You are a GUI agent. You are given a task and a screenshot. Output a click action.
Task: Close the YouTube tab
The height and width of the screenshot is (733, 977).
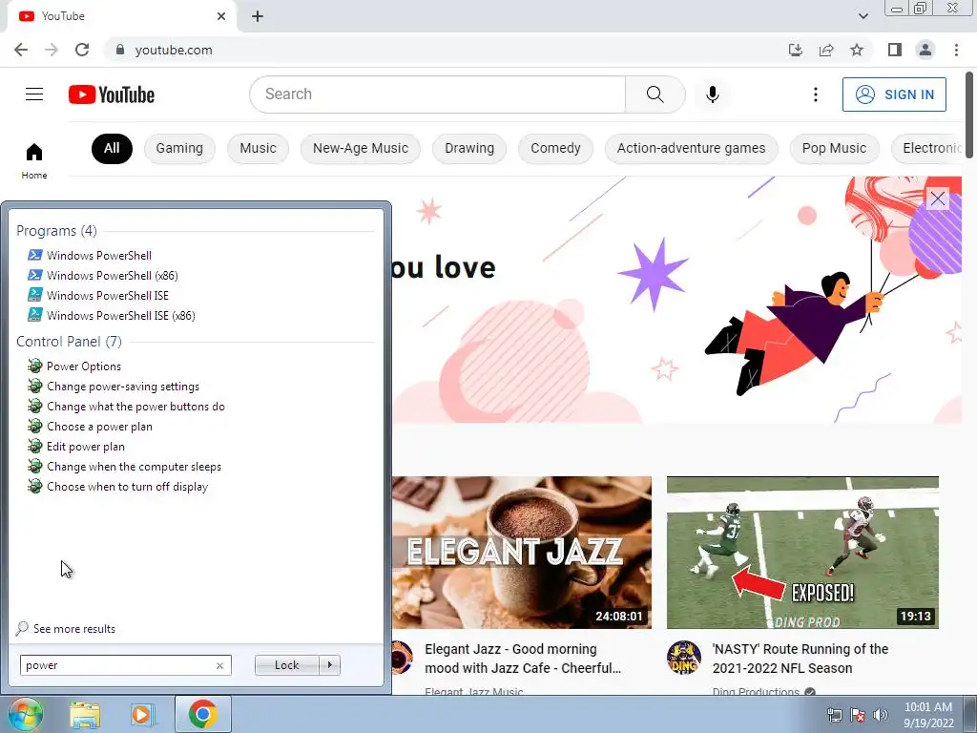221,16
